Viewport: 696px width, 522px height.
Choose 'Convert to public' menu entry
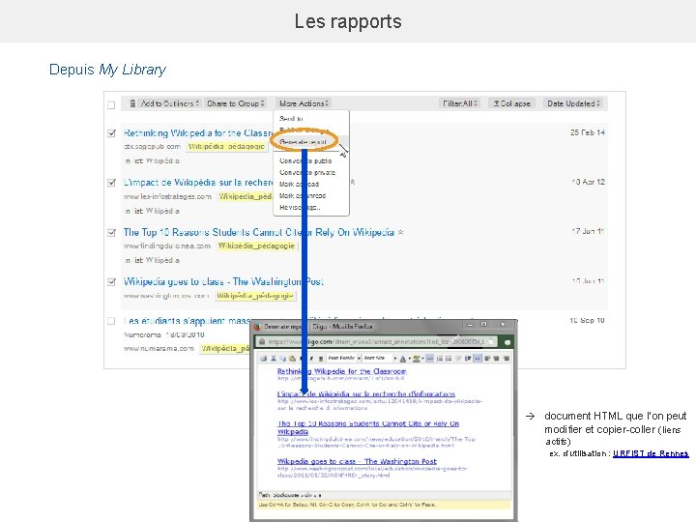tap(305, 160)
